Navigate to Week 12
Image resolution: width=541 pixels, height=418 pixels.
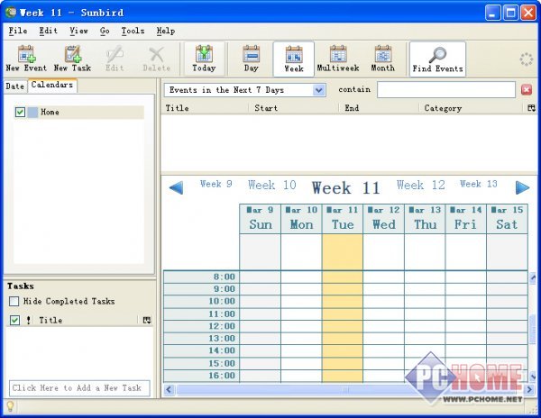point(420,185)
